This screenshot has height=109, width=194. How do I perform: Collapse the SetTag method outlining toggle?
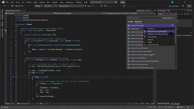[x=16, y=60]
